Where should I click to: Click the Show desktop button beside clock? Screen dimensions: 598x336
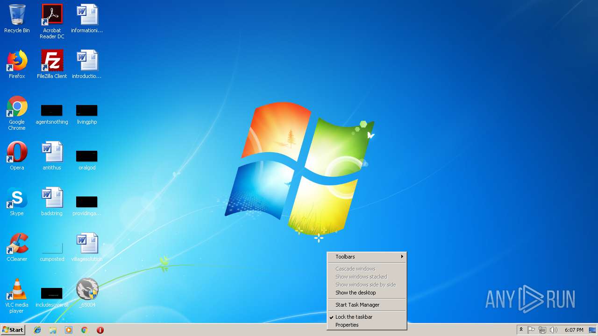coord(592,330)
